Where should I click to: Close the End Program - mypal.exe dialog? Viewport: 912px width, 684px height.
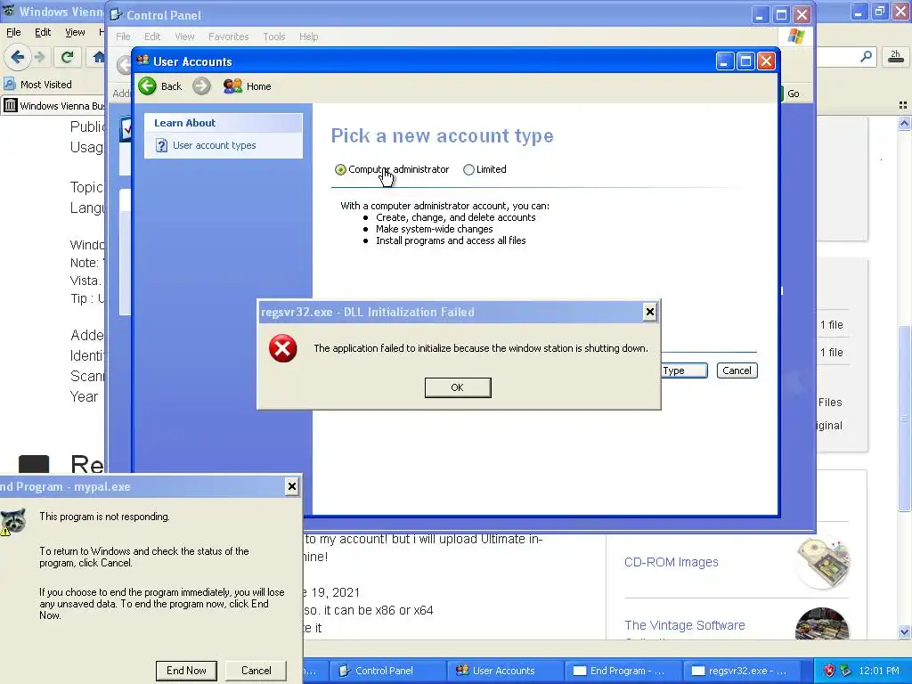click(x=292, y=486)
